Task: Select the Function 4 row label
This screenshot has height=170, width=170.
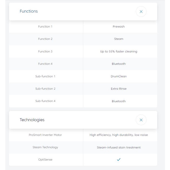Action: (45, 64)
